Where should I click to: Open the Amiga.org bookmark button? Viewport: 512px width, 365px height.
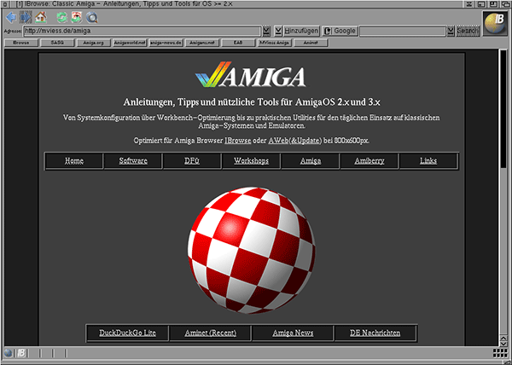point(93,43)
